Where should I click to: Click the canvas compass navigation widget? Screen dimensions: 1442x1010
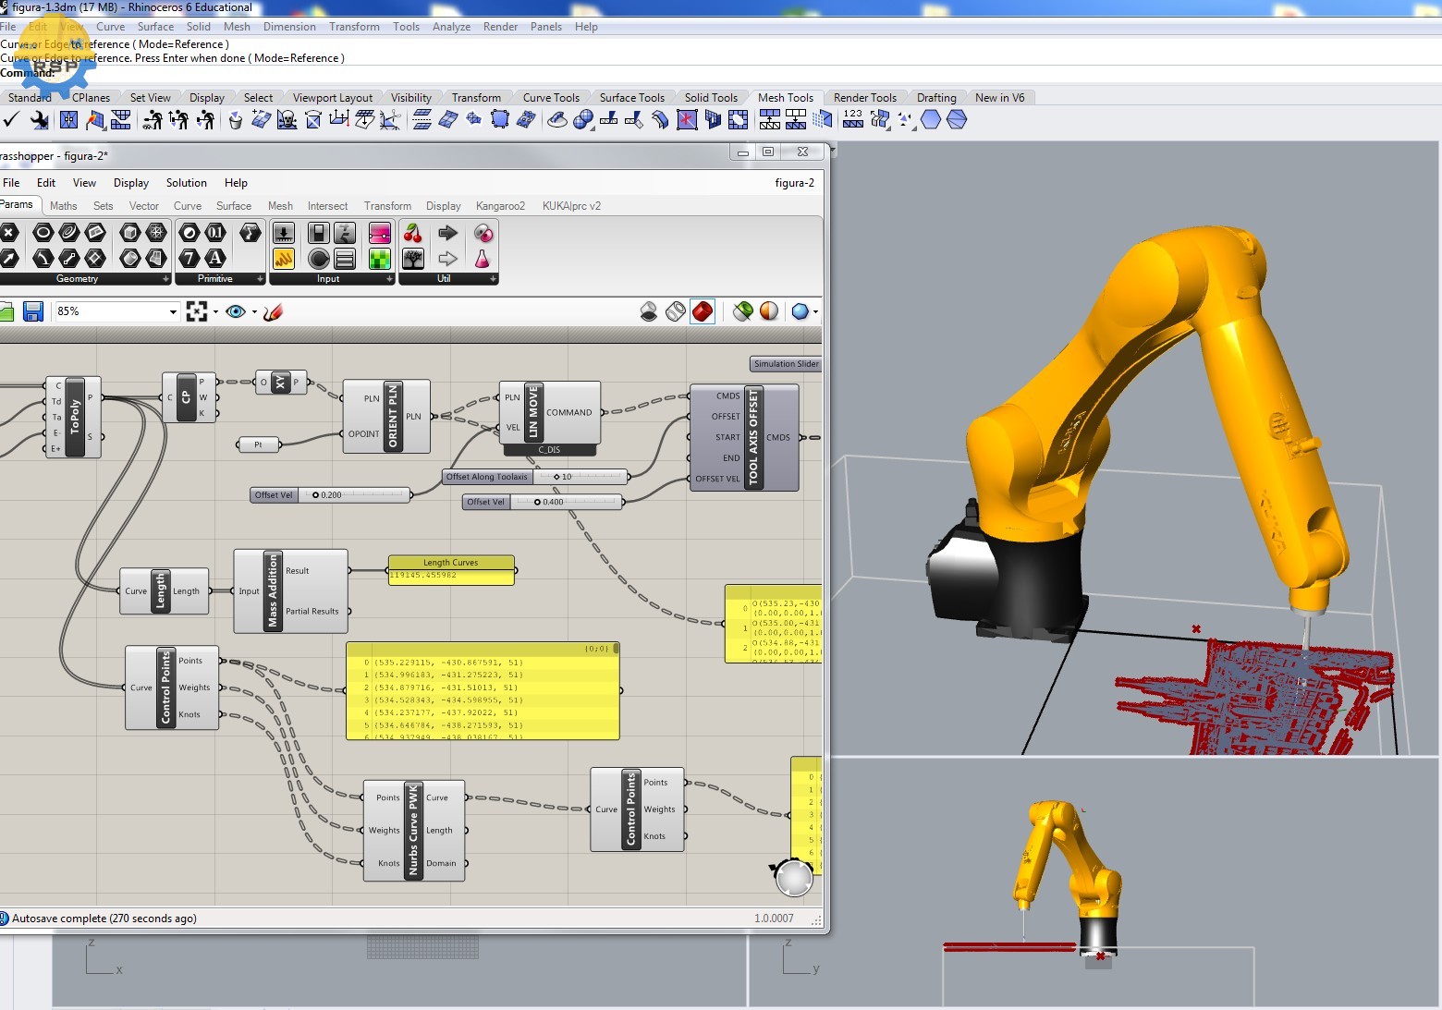[x=793, y=878]
